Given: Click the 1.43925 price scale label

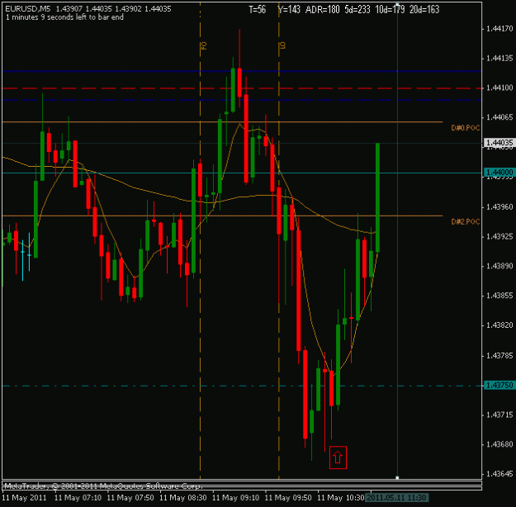Looking at the screenshot, I should click(499, 237).
